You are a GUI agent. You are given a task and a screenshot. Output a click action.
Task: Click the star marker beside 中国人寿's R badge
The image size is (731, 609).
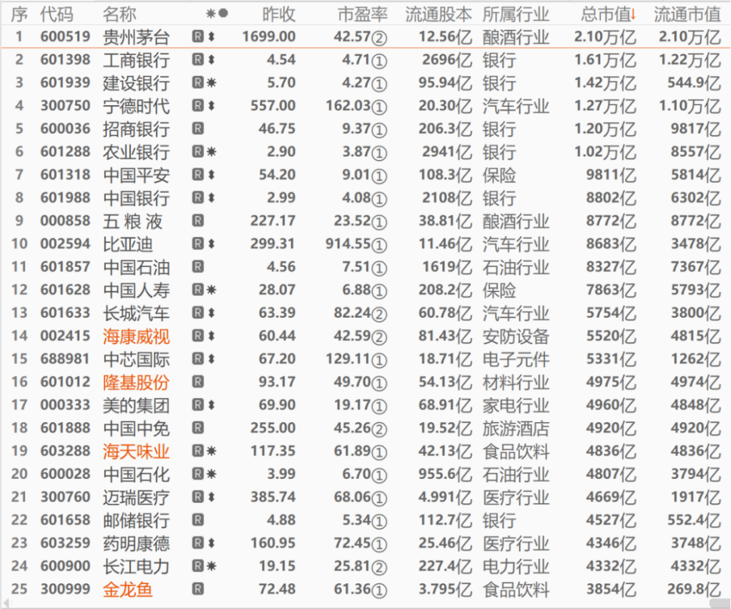coord(211,290)
